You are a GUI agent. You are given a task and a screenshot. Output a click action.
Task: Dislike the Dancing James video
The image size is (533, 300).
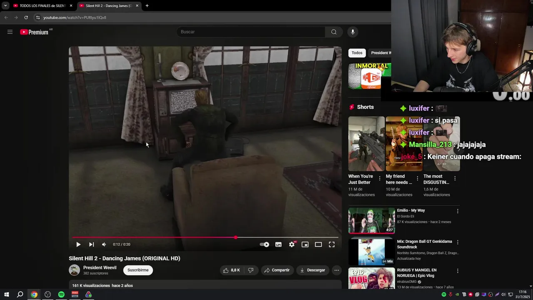point(251,270)
